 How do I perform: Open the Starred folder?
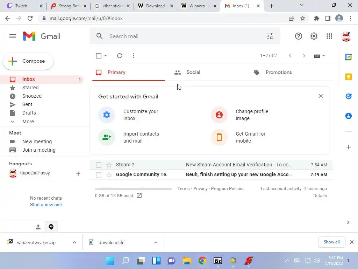[42, 88]
